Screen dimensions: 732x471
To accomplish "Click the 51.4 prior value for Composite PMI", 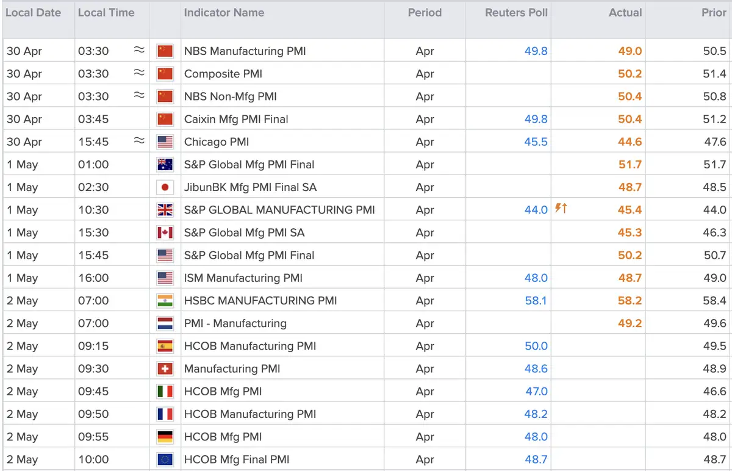I will [715, 74].
